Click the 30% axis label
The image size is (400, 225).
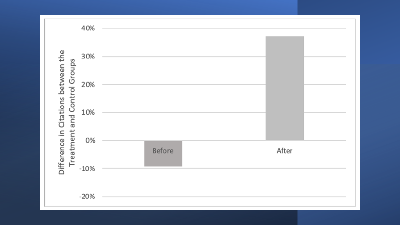point(88,57)
